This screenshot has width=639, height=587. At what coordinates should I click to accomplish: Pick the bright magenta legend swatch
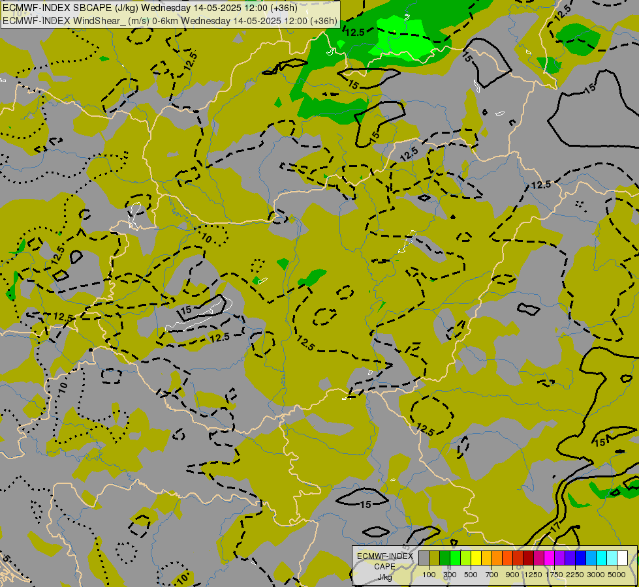pyautogui.click(x=550, y=558)
